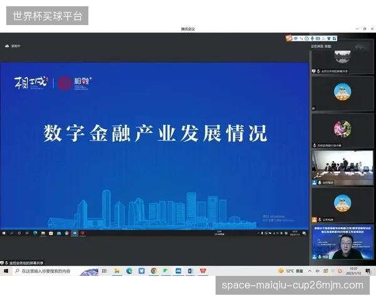Open Sogou emoji face icon
Image resolution: width=376 pixels, height=301 pixels.
[306, 38]
